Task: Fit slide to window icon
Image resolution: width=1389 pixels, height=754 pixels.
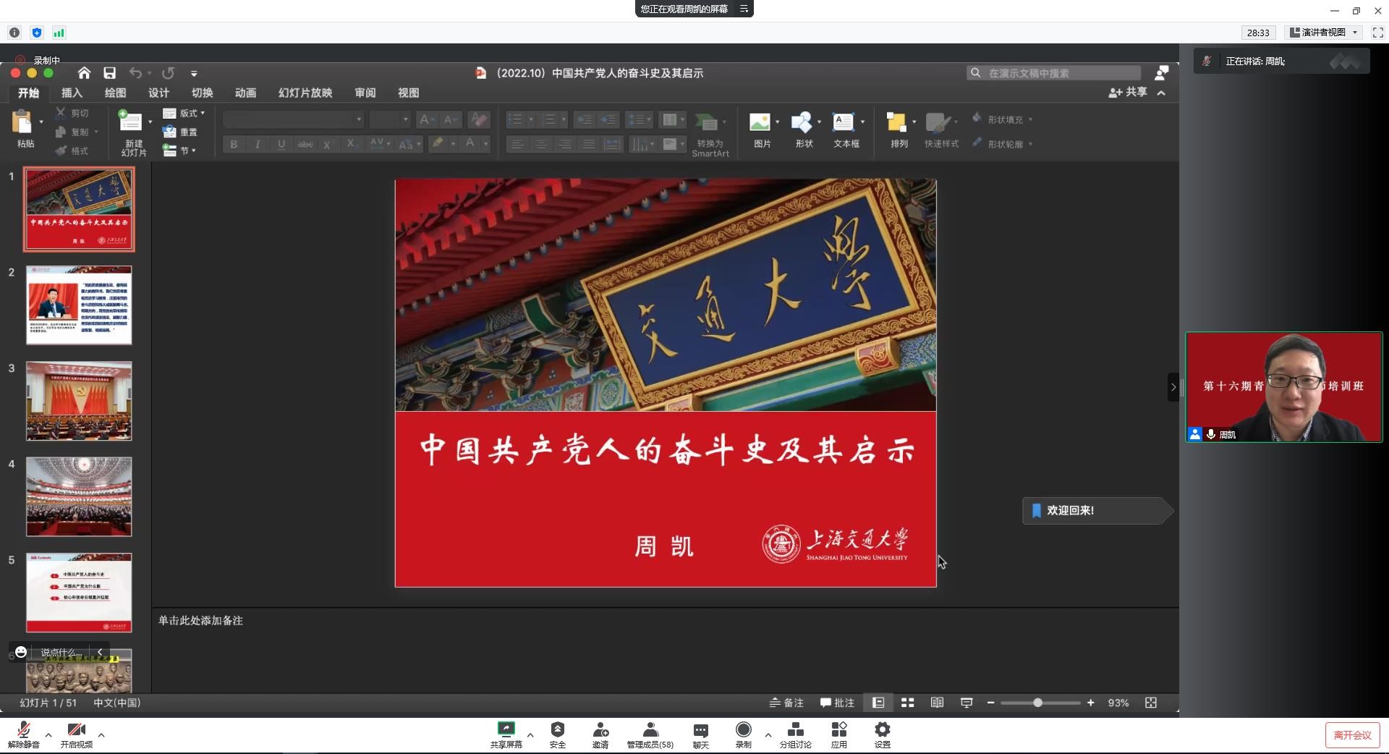Action: (x=1151, y=703)
